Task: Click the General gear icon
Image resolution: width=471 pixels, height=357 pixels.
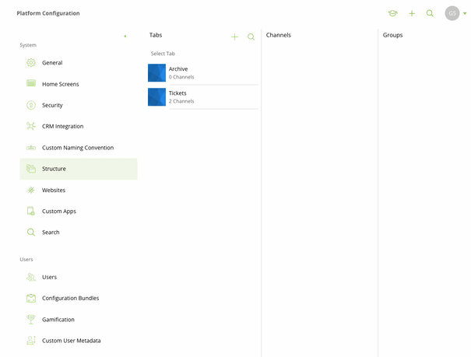Action: [x=31, y=63]
